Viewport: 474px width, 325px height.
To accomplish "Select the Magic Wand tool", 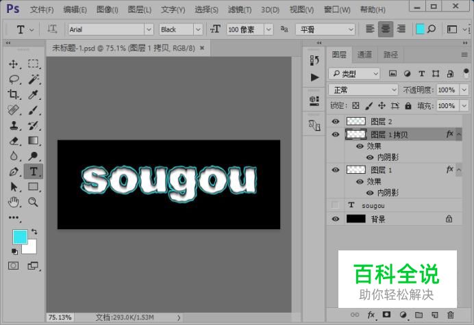I will (34, 79).
